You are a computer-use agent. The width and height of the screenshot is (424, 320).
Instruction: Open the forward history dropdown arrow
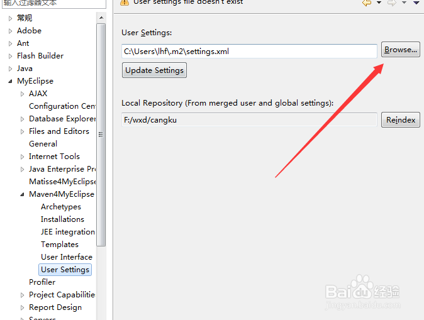404,3
